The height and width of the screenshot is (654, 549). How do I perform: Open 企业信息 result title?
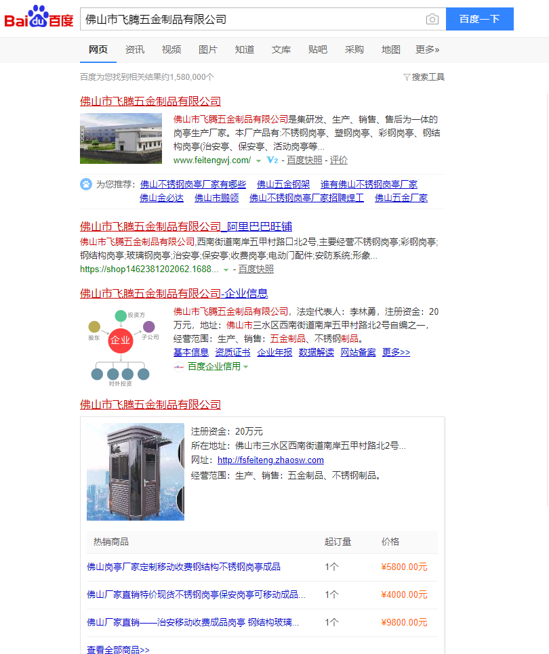click(174, 293)
